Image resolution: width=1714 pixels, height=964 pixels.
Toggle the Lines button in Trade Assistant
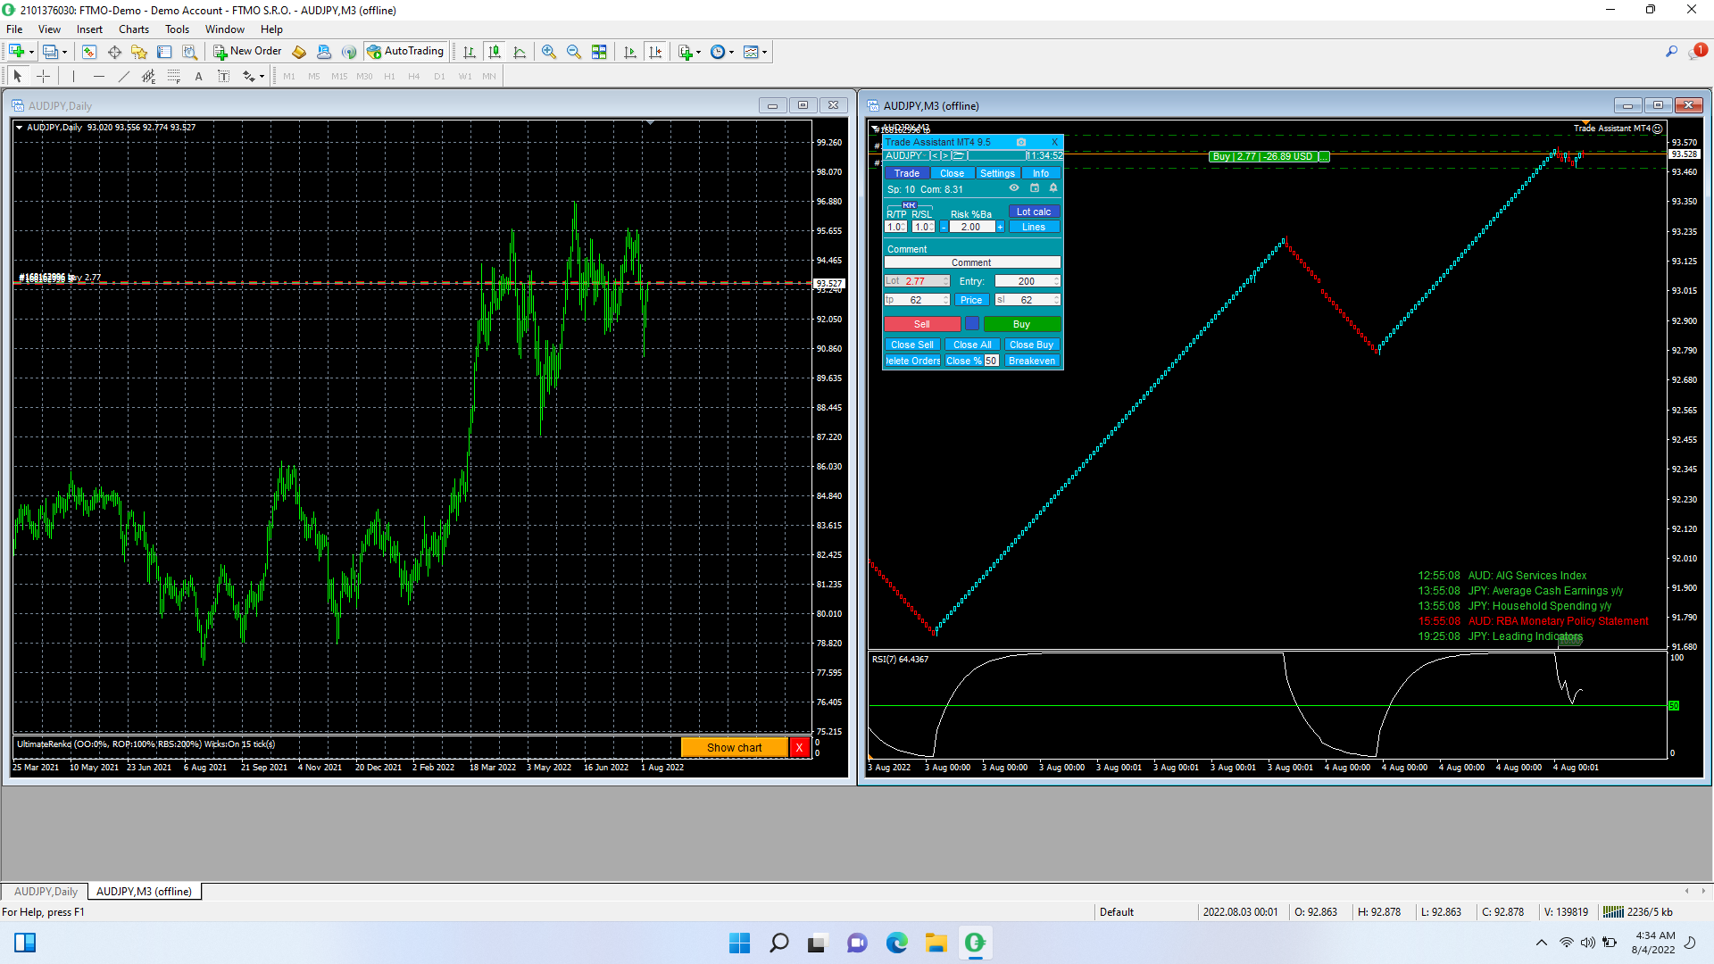pos(1034,228)
